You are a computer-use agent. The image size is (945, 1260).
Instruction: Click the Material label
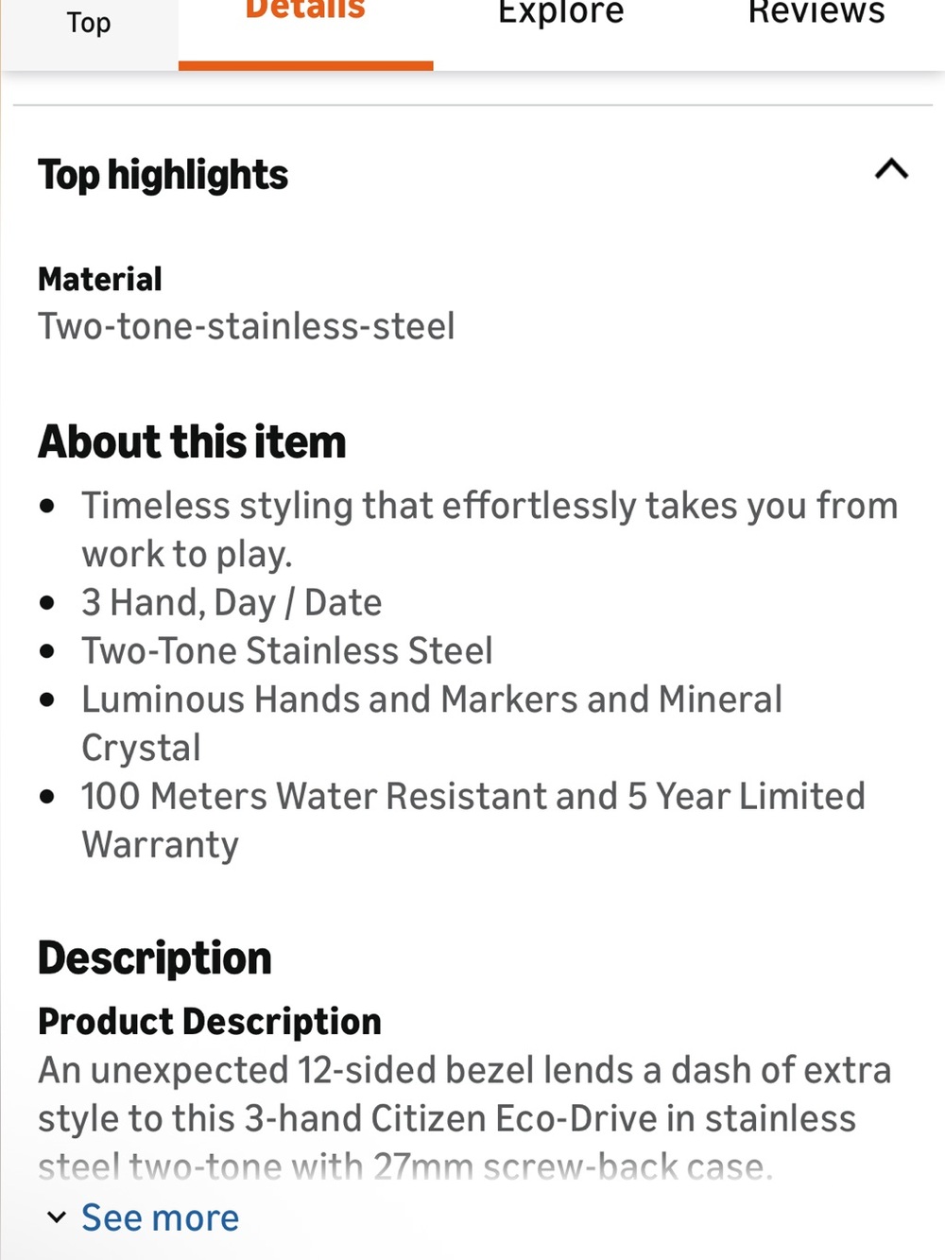click(100, 279)
